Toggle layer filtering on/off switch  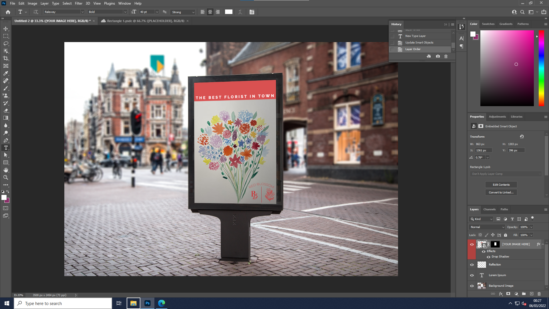(532, 219)
